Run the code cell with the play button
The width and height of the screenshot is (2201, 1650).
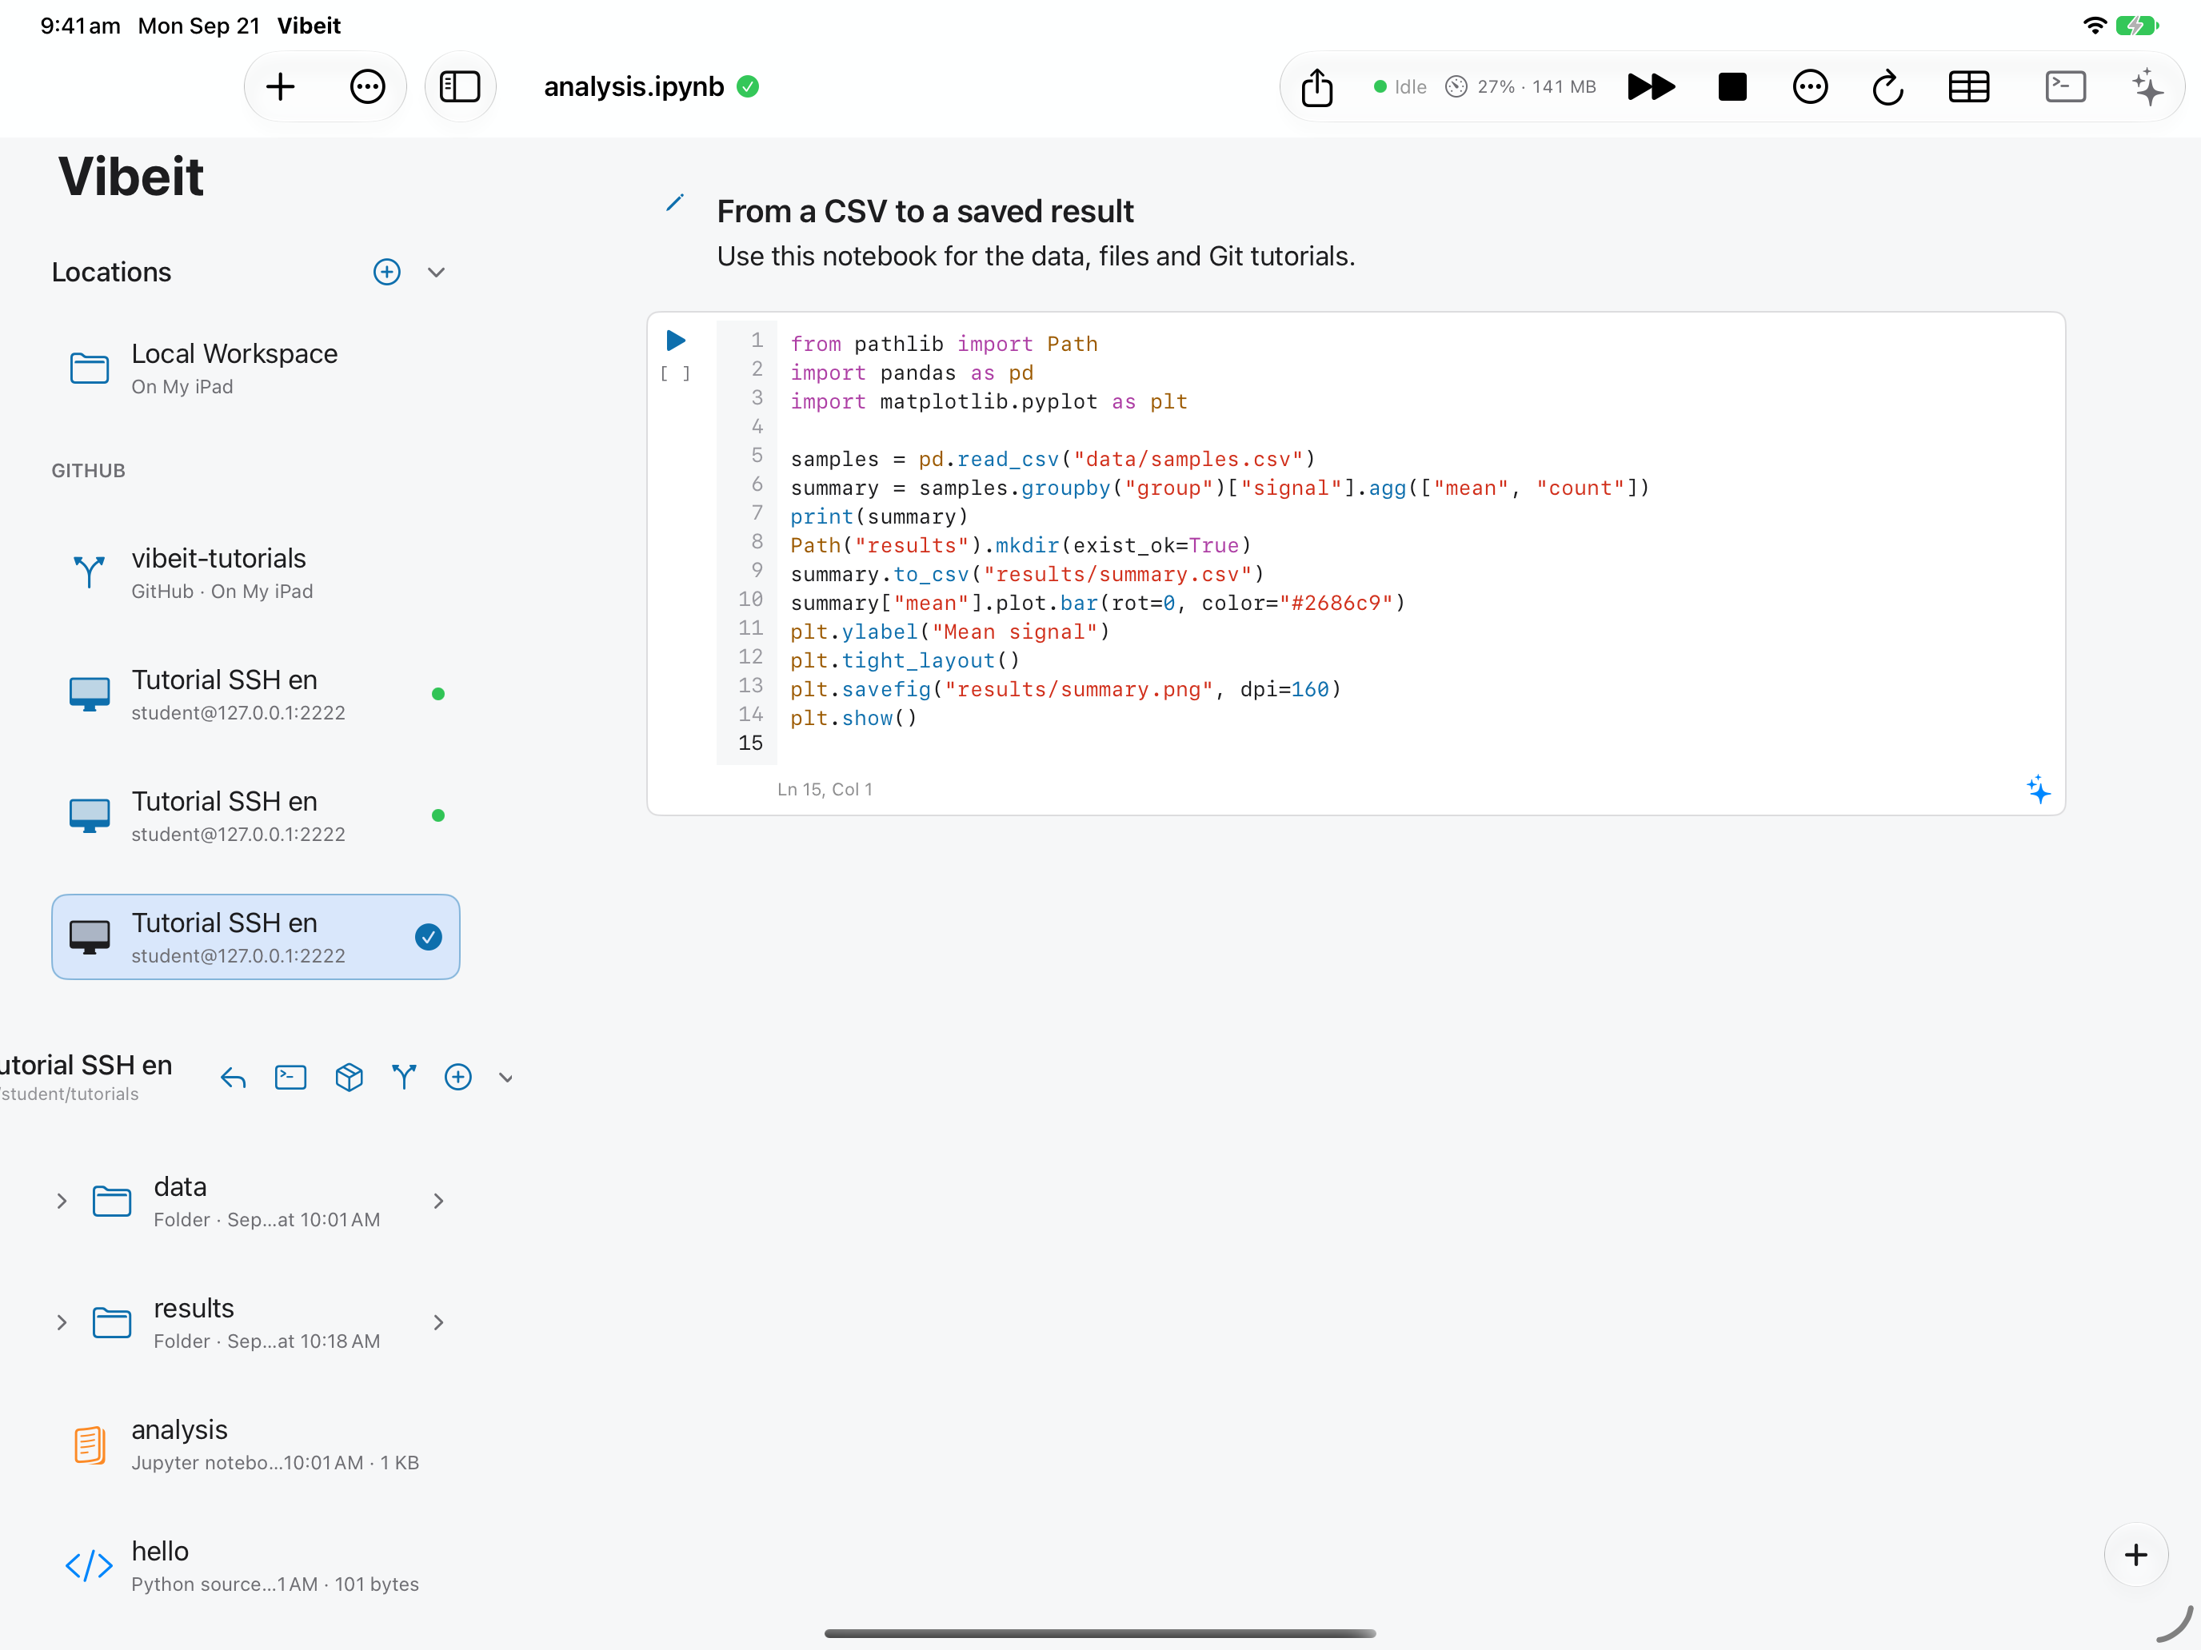676,341
